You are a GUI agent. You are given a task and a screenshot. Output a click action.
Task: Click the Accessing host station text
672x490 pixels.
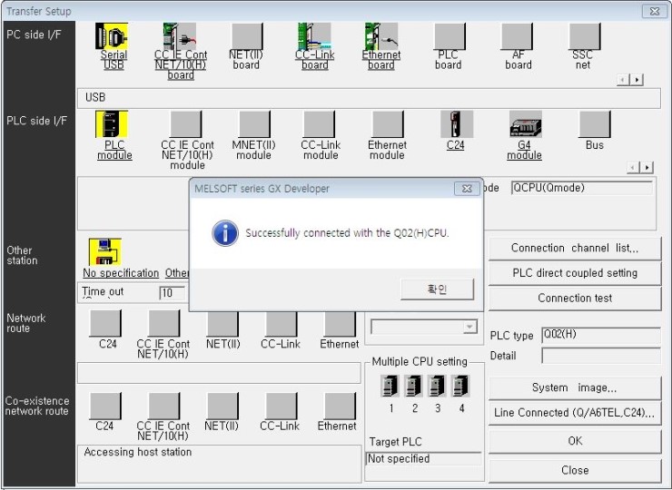(137, 452)
